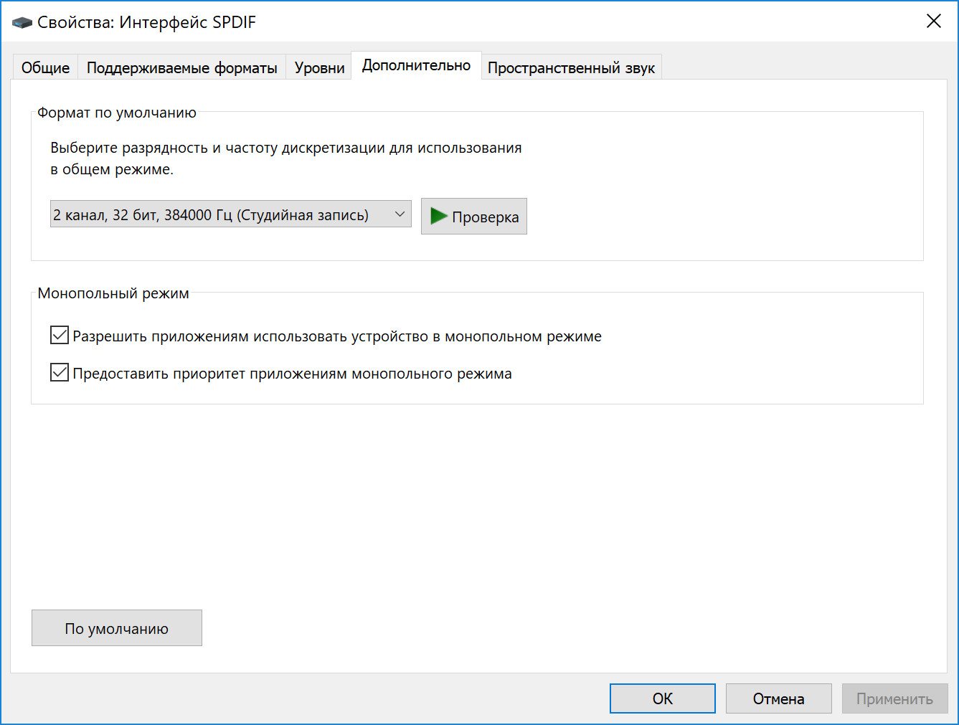This screenshot has height=725, width=959.
Task: Go to the Уровни tab
Action: [x=319, y=67]
